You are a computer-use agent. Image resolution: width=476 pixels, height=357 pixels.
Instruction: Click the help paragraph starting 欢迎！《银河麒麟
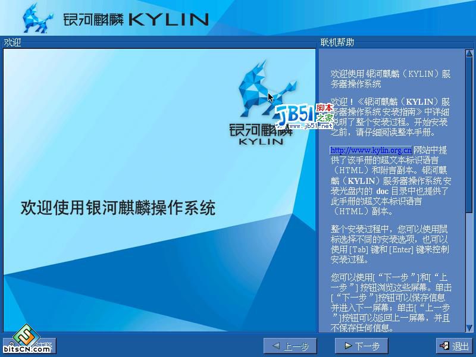click(x=390, y=117)
